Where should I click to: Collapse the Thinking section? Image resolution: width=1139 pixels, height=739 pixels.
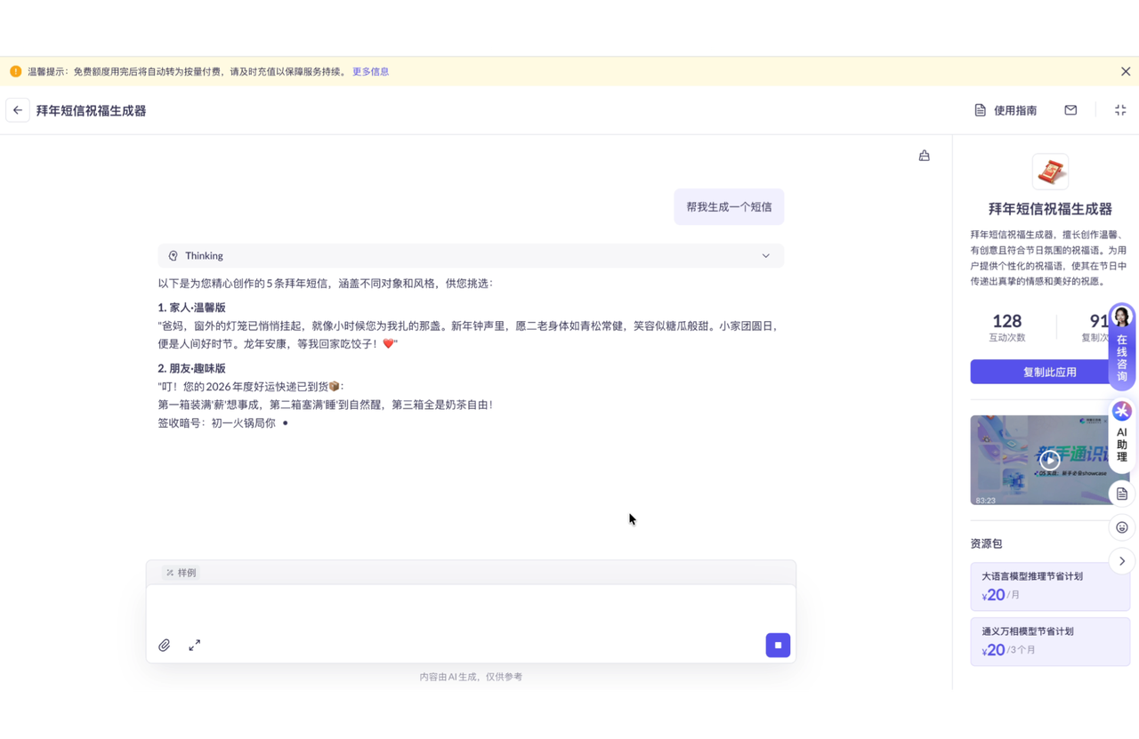(765, 255)
